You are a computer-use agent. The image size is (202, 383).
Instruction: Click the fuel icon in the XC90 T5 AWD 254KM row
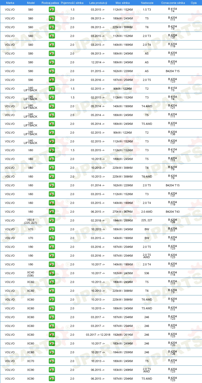point(52,379)
